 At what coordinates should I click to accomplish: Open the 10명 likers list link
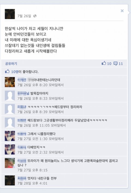15,72
